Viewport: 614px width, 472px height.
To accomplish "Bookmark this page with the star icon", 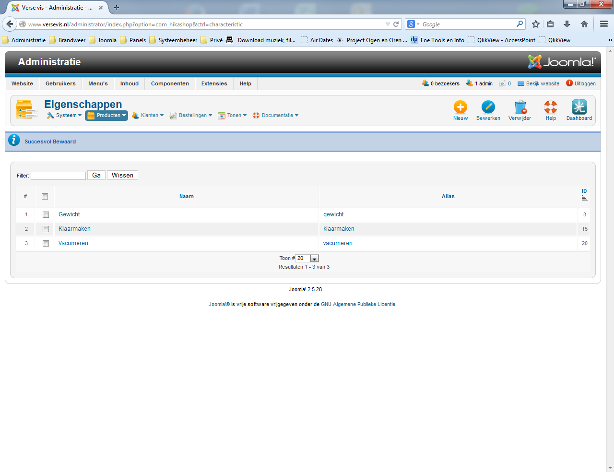I will coord(536,24).
